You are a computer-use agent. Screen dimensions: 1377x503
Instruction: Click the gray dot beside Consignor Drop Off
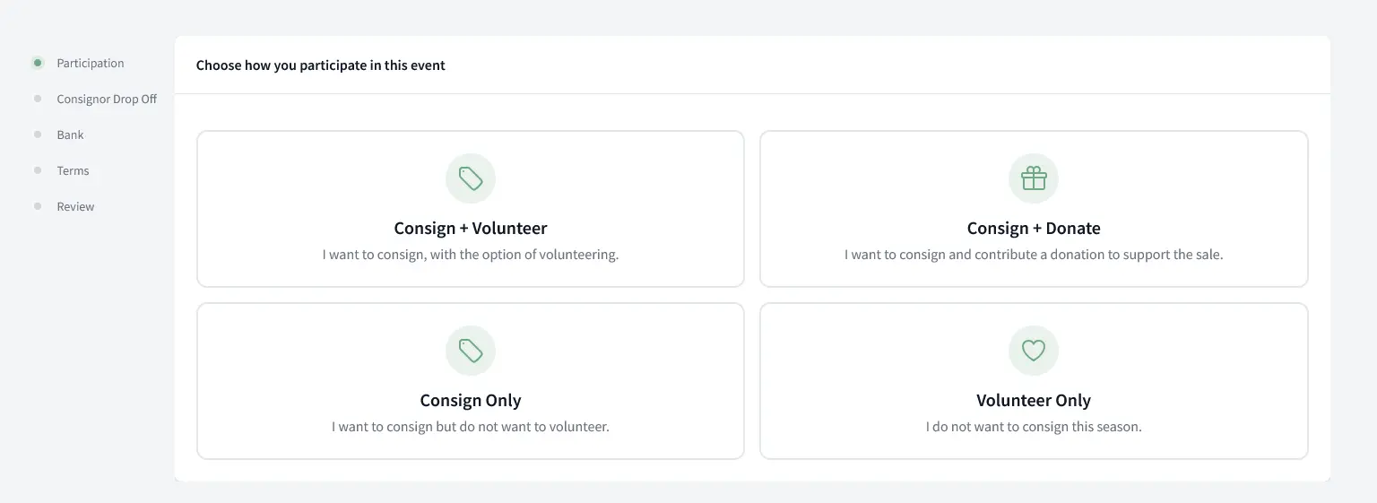(38, 99)
